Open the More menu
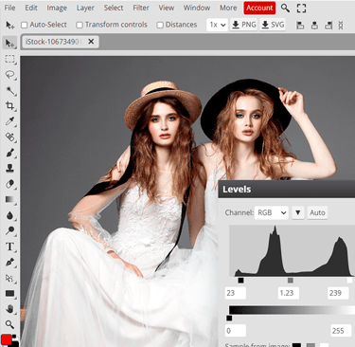Screen dimensions: 355x347 pyautogui.click(x=228, y=8)
